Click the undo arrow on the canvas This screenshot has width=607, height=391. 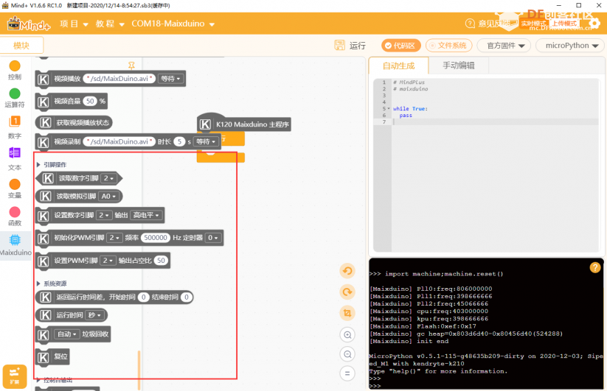tap(347, 271)
